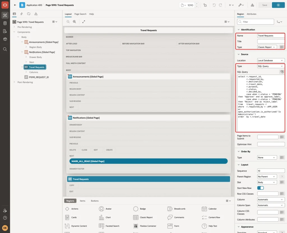Switch gallery to Buttons tab
Viewport: 287px width, 233px height.
[95, 201]
